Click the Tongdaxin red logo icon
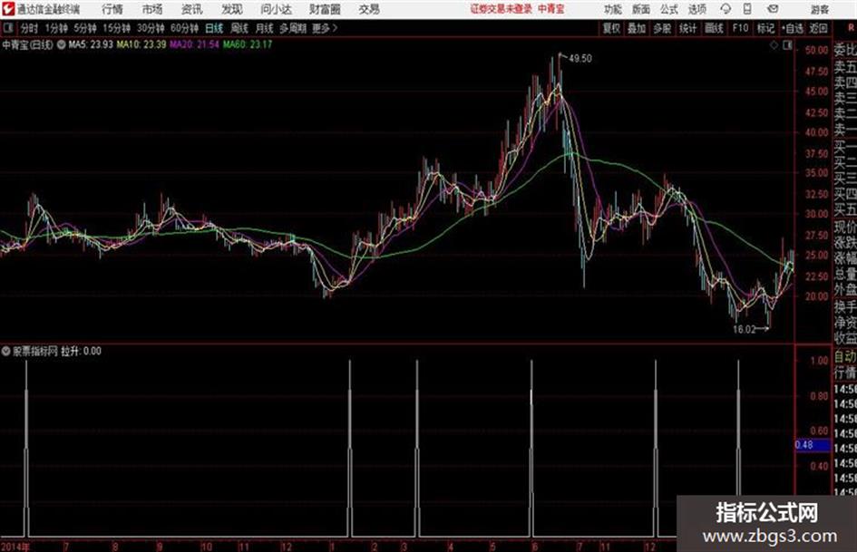Viewport: 857px width, 552px height. (x=8, y=9)
